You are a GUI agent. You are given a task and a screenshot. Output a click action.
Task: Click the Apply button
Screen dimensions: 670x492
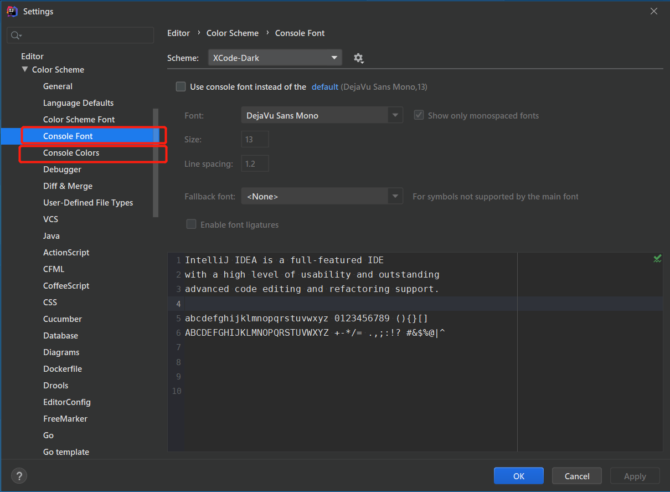click(635, 476)
